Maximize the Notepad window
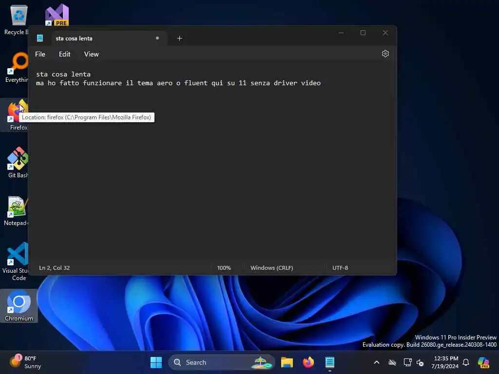The image size is (499, 374). click(363, 33)
